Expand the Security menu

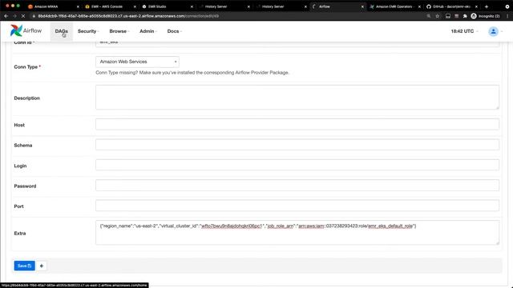[88, 31]
